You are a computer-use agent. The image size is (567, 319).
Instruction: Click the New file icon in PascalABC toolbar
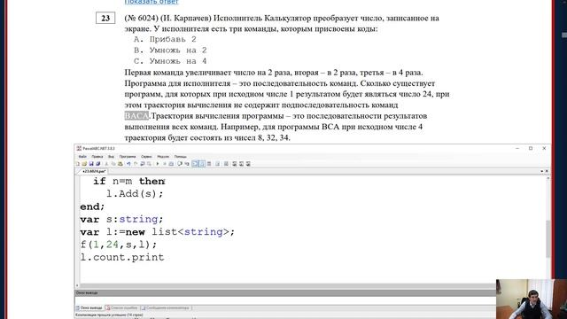tap(78, 164)
